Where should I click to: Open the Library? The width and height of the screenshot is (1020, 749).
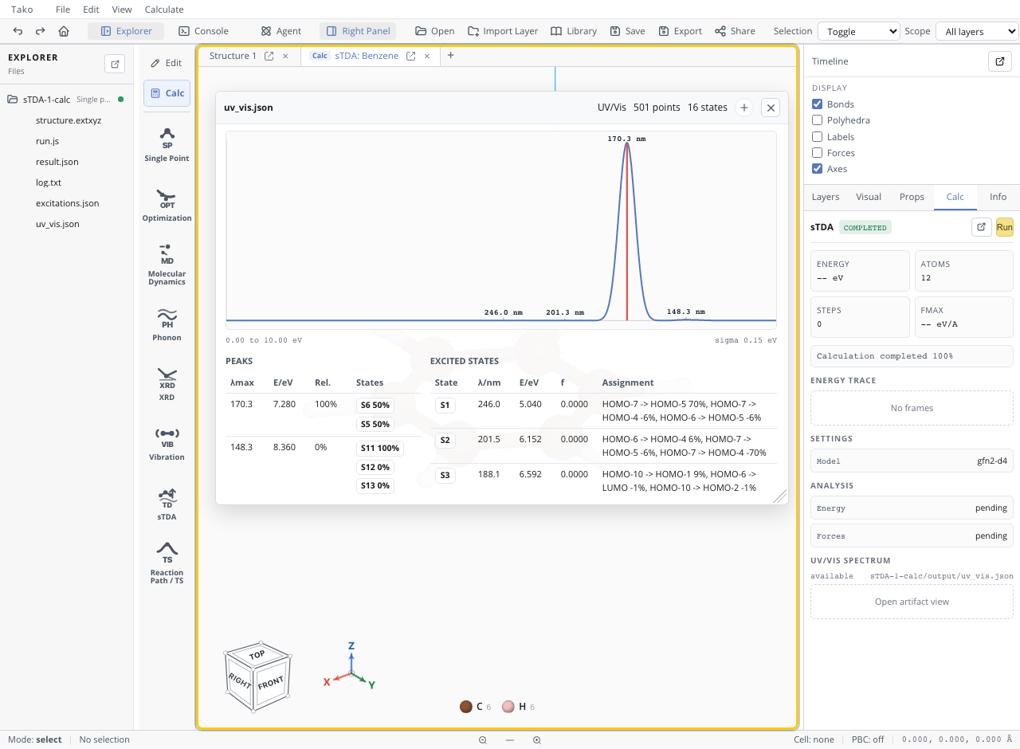[573, 31]
